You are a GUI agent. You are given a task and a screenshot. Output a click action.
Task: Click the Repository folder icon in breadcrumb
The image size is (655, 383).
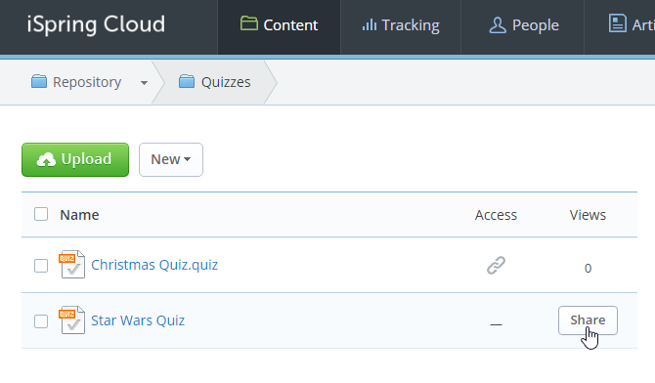tap(39, 81)
